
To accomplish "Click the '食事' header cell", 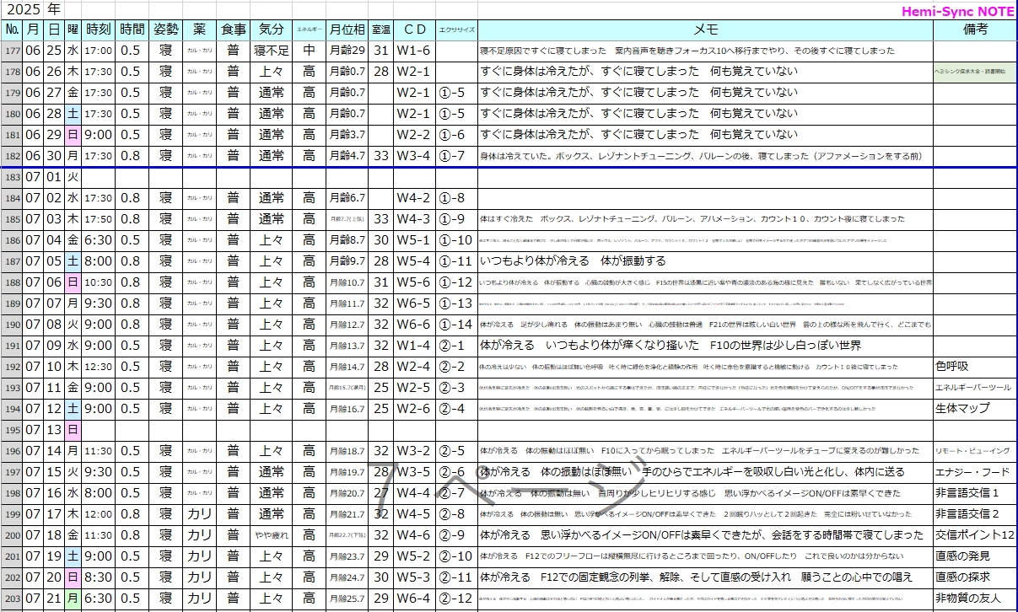I will click(233, 30).
